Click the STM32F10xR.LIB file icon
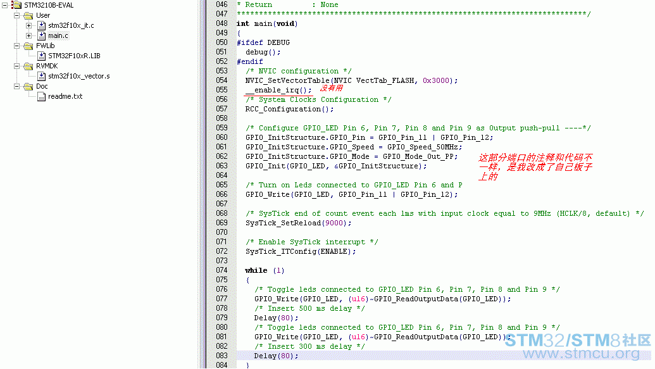 41,56
